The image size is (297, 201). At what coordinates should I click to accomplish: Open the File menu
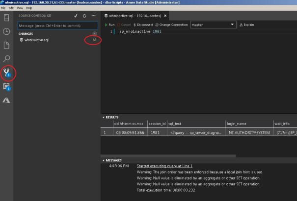click(x=3, y=8)
